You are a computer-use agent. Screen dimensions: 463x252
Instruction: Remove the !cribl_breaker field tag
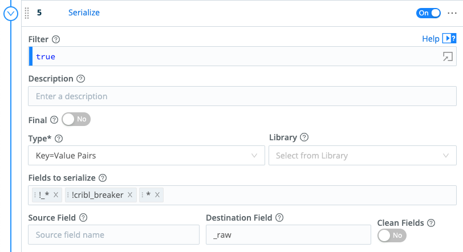click(130, 195)
